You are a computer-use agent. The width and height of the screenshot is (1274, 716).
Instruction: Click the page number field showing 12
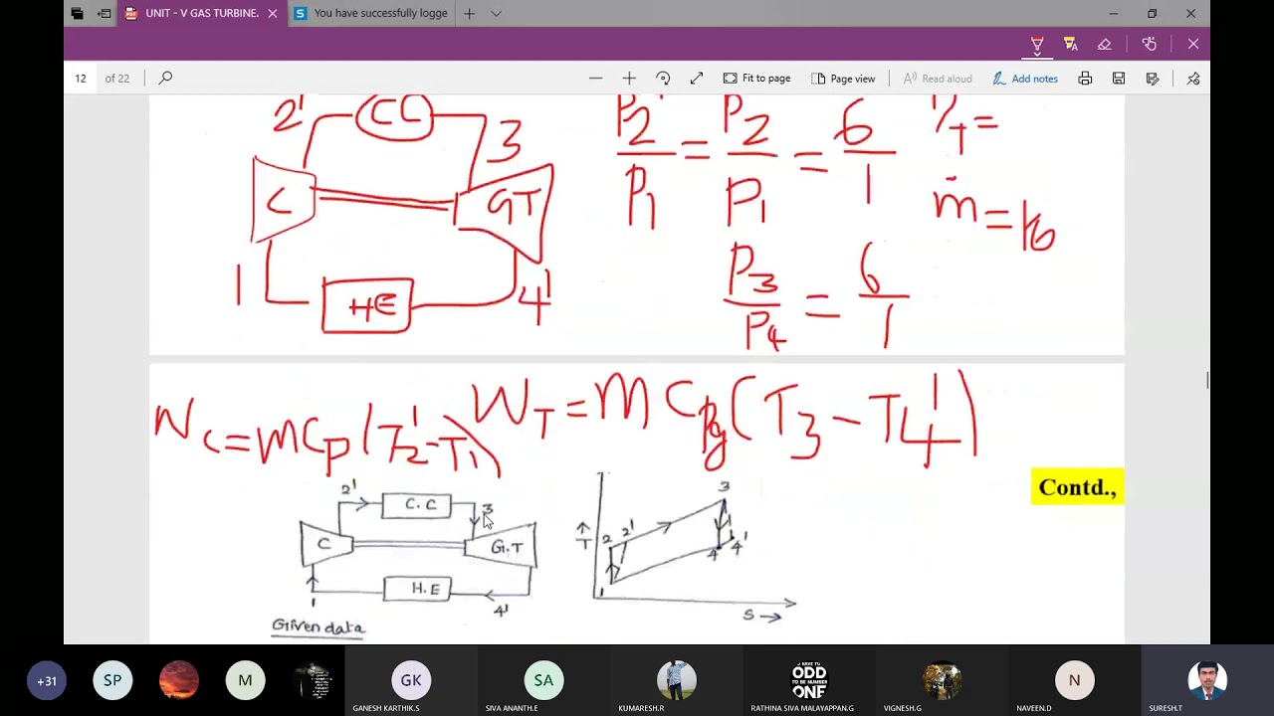click(81, 79)
